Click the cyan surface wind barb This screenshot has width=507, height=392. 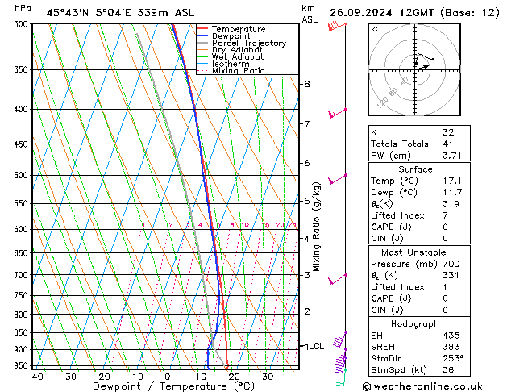(x=341, y=377)
